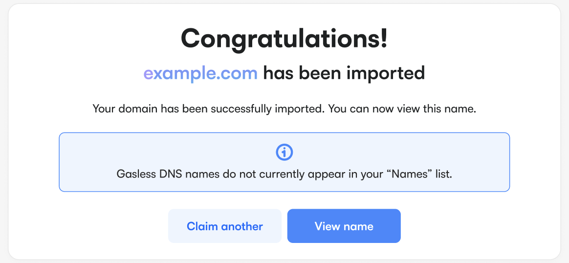569x263 pixels.
Task: Click the 'has been imported' subtitle text
Action: pyautogui.click(x=344, y=73)
